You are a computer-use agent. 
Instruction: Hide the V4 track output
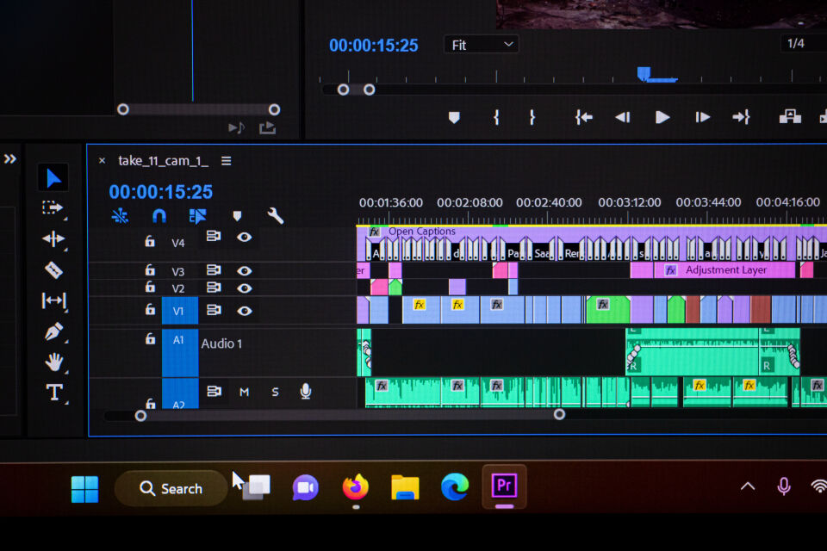(x=245, y=237)
